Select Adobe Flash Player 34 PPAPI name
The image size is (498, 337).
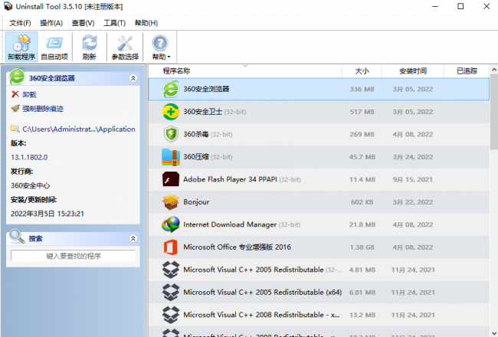(x=230, y=179)
